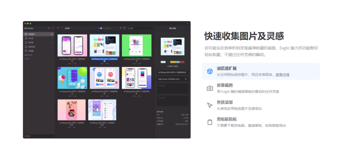Screen dimensions: 348x154
Task: Open the 拖放添加 feature tab
Action: (261, 105)
